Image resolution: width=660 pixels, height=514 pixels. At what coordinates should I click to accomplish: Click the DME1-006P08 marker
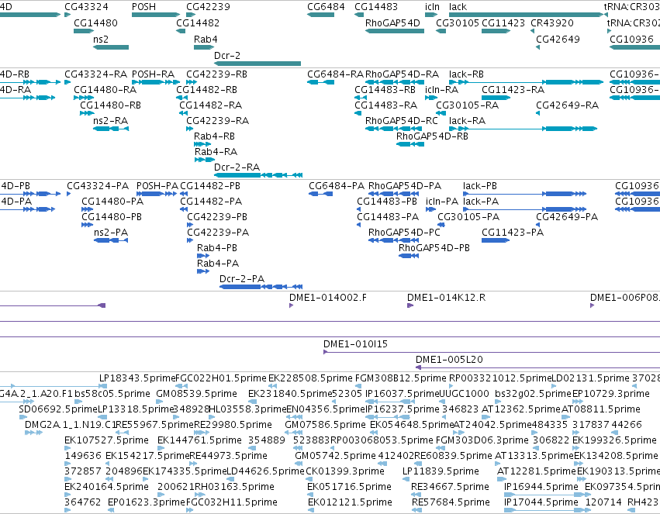pos(593,305)
